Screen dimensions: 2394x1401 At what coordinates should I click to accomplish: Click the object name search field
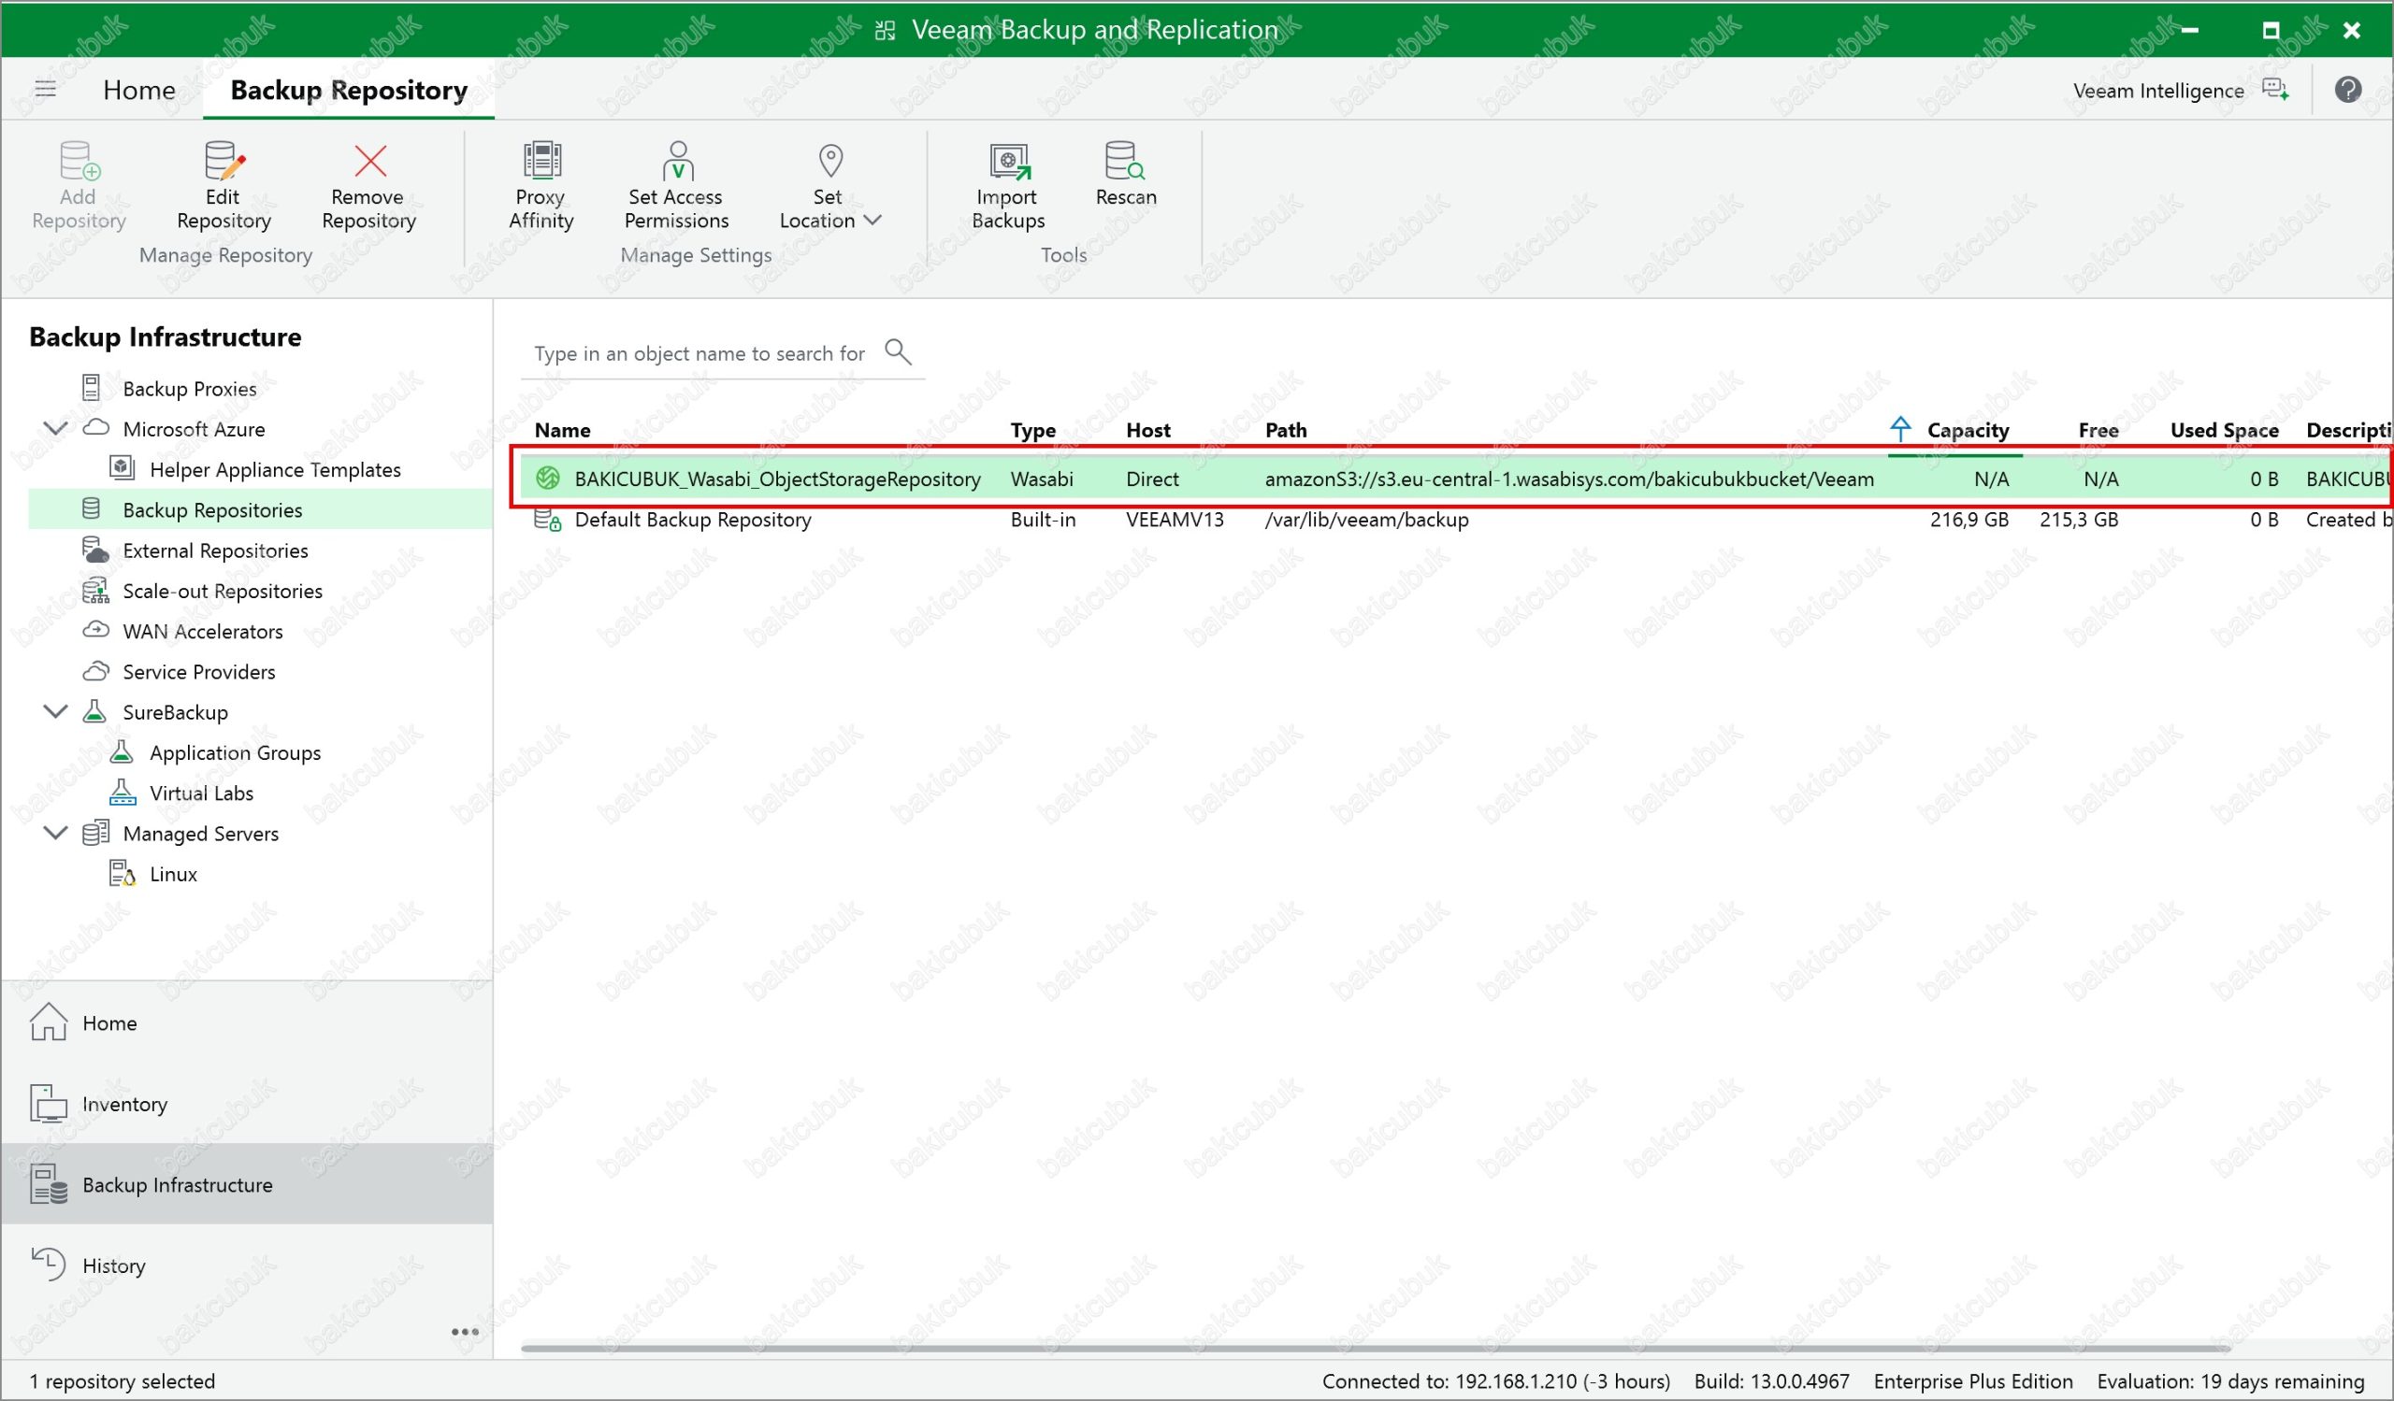[699, 354]
